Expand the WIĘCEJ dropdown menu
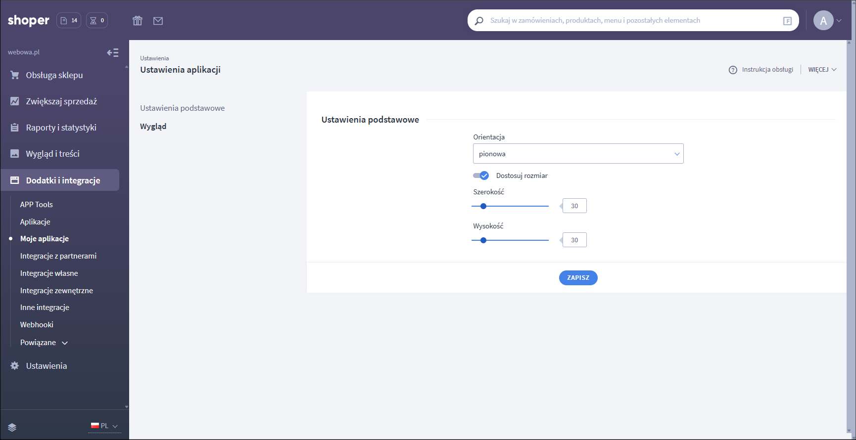 click(822, 70)
